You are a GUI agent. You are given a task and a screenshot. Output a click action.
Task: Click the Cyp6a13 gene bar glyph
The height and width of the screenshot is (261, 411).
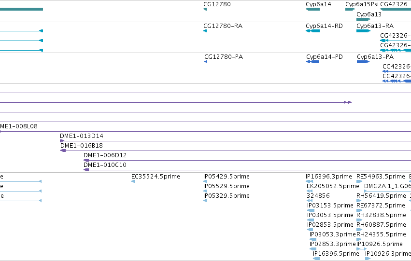point(363,19)
